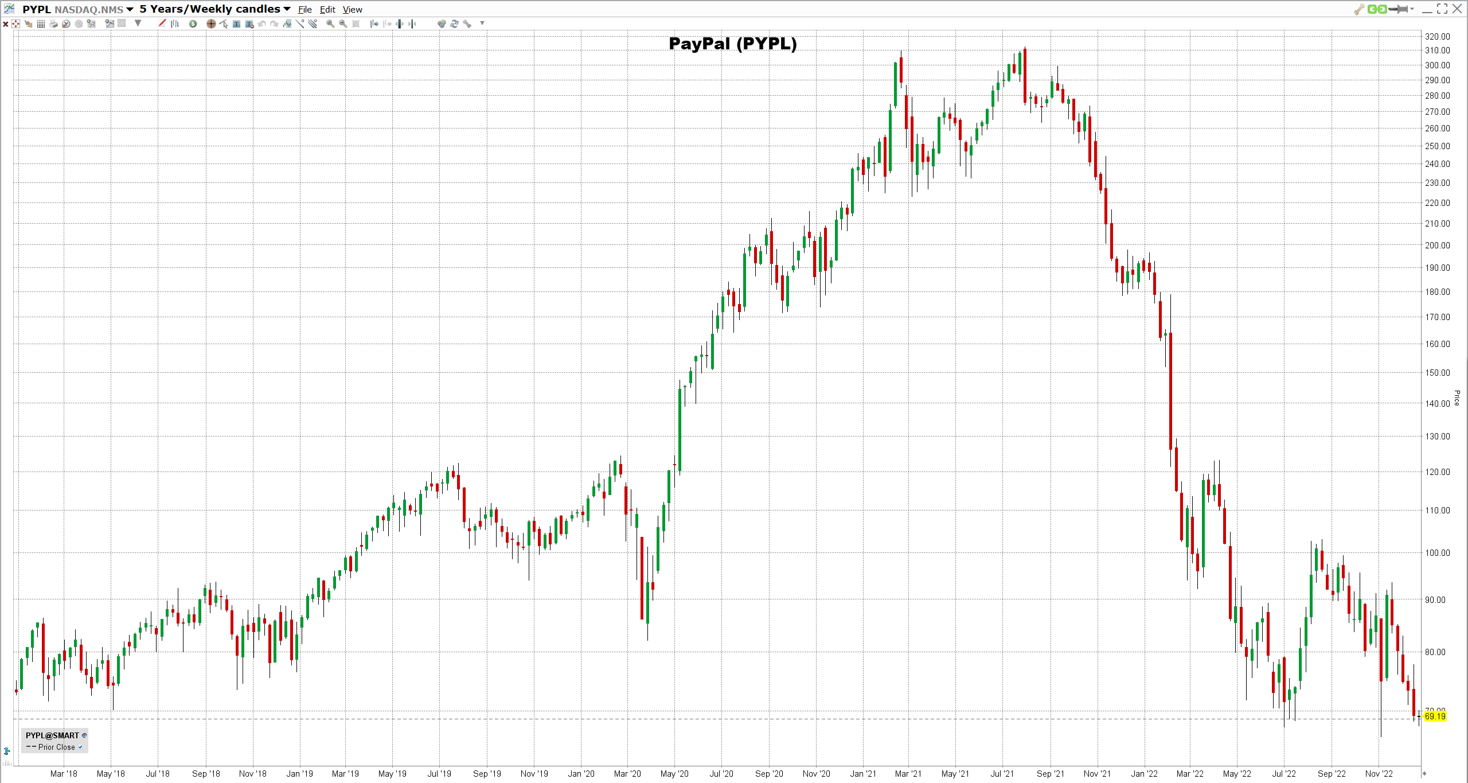Screen dimensions: 1468x783
Task: Open the View menu
Action: (353, 9)
